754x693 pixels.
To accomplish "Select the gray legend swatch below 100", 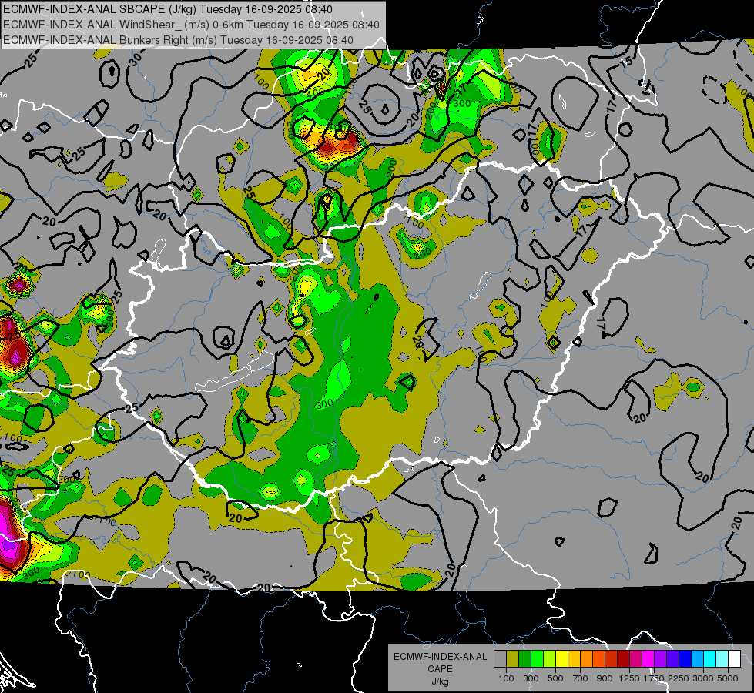I will (500, 658).
